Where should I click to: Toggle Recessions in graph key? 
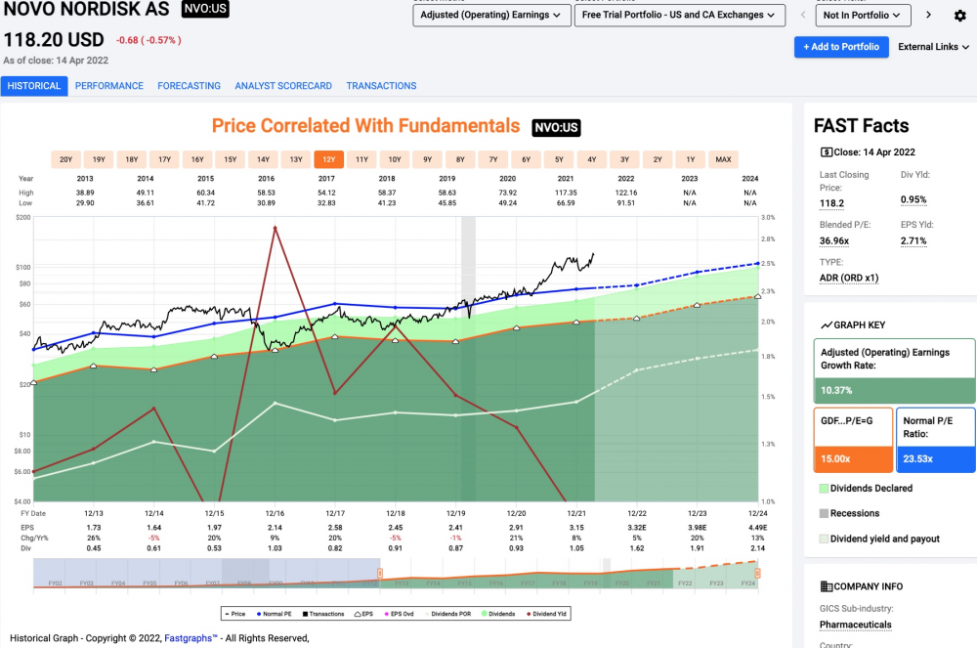coord(850,513)
